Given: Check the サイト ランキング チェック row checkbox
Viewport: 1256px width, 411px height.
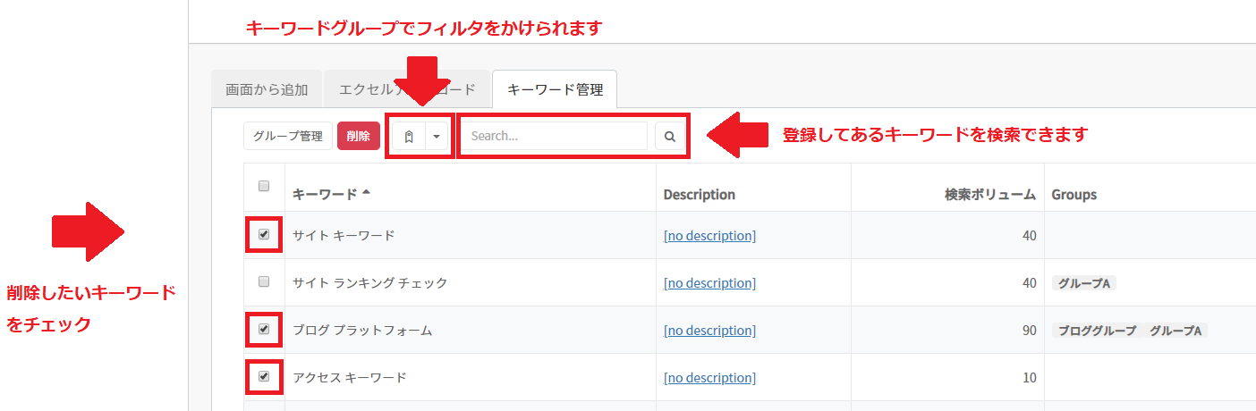Looking at the screenshot, I should pyautogui.click(x=264, y=281).
